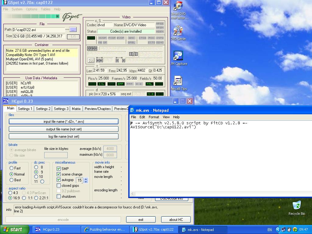Open the Ulead DVD MovieFactory desktop shortcut
Screen dimensions: 312x234
[179, 10]
